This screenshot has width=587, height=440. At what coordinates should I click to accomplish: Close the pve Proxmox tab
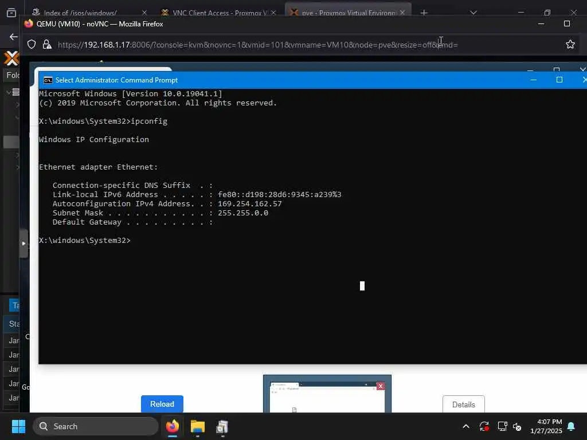pos(402,13)
